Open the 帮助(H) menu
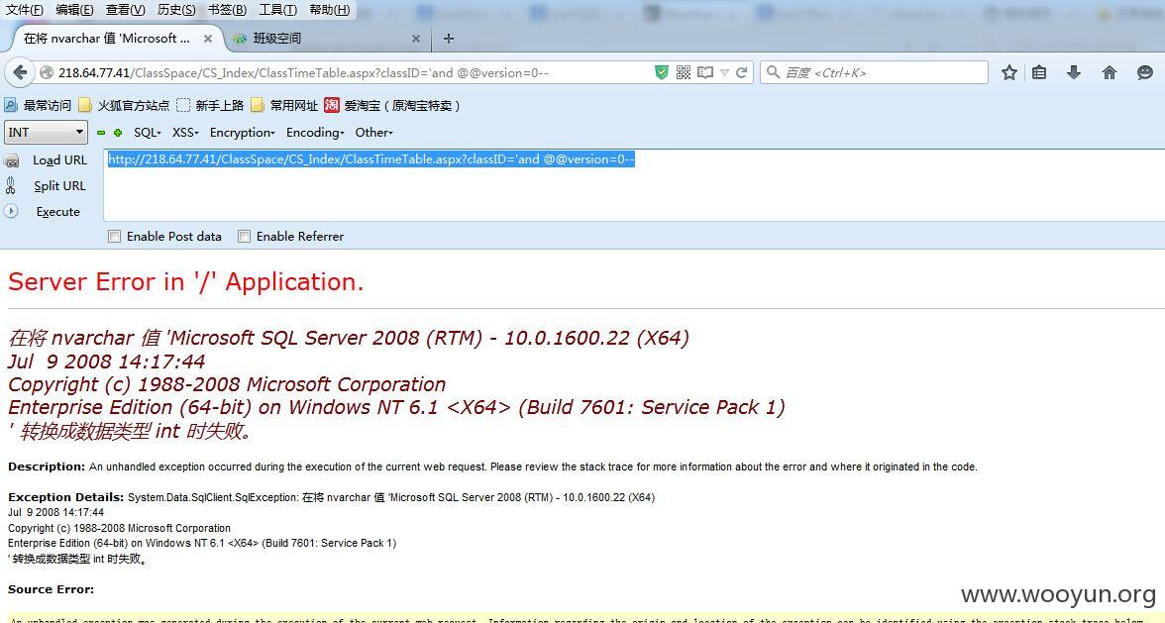This screenshot has width=1165, height=623. pyautogui.click(x=329, y=10)
